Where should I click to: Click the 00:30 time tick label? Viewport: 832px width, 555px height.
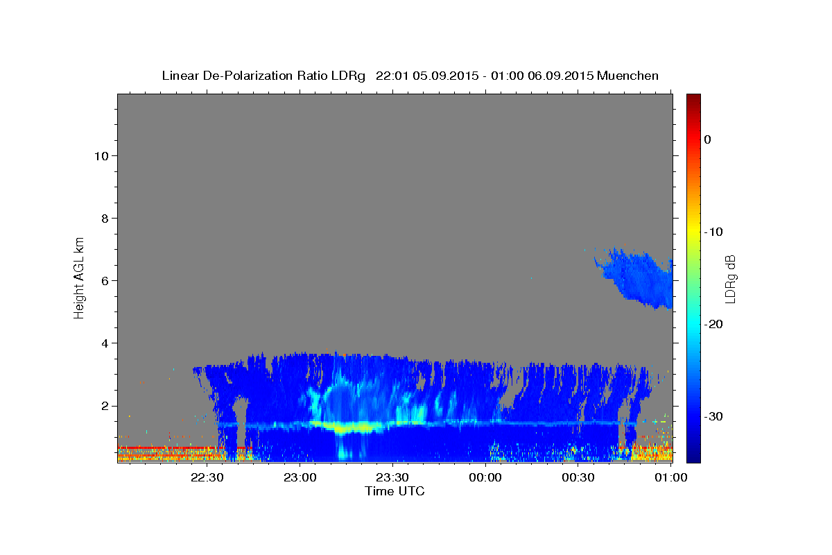click(578, 478)
